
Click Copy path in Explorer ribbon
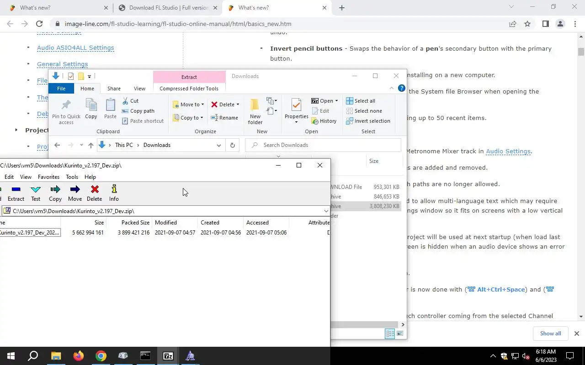(x=138, y=111)
